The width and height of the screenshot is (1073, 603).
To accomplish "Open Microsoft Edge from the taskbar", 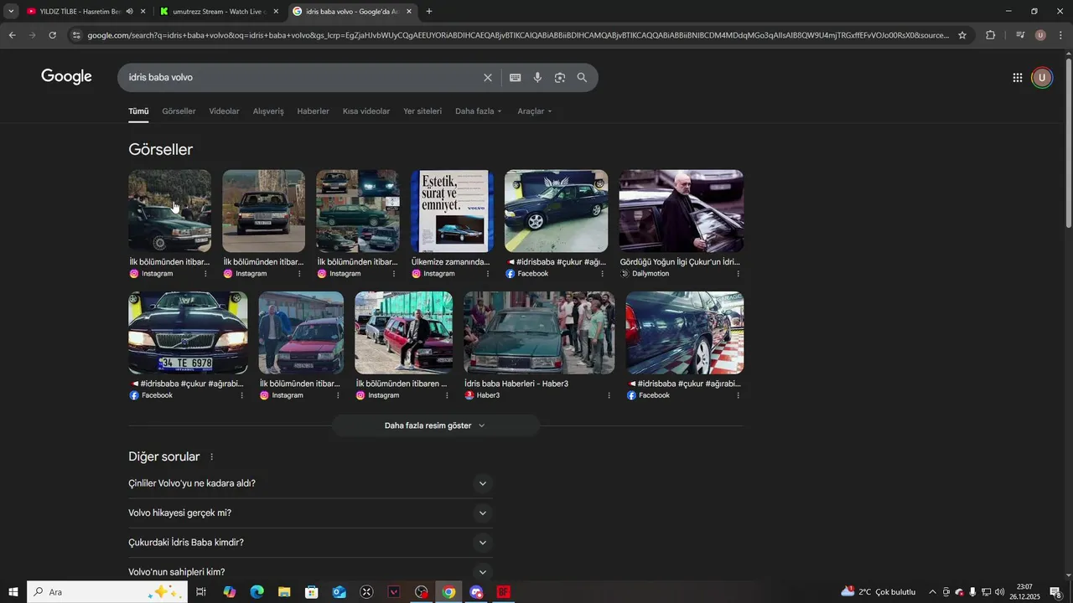I will pos(257,592).
